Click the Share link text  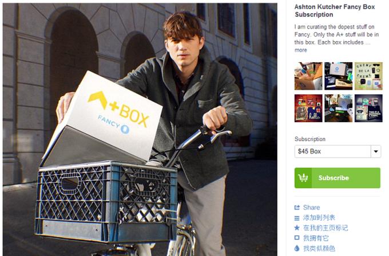click(x=311, y=207)
